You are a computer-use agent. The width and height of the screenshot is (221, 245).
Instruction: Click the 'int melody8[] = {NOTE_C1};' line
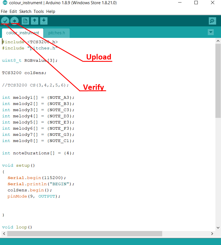pyautogui.click(x=38, y=141)
